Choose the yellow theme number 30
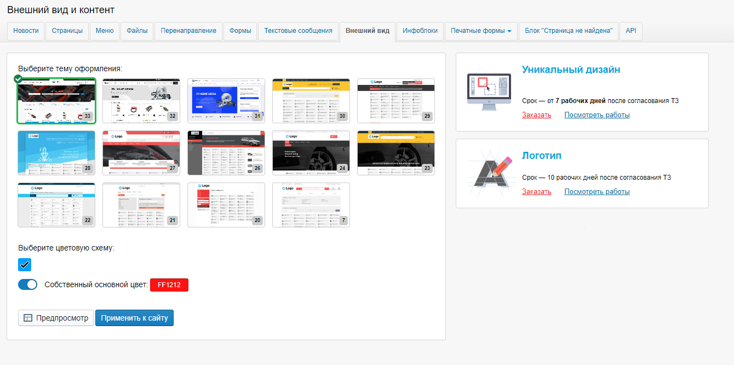 pyautogui.click(x=311, y=101)
